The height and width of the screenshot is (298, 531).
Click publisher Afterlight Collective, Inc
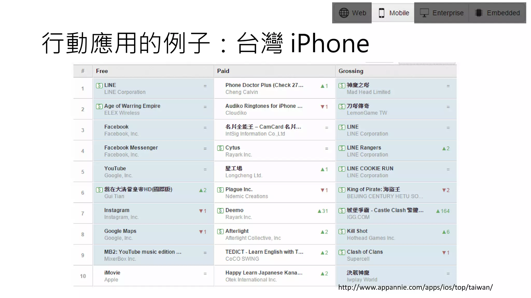click(253, 238)
